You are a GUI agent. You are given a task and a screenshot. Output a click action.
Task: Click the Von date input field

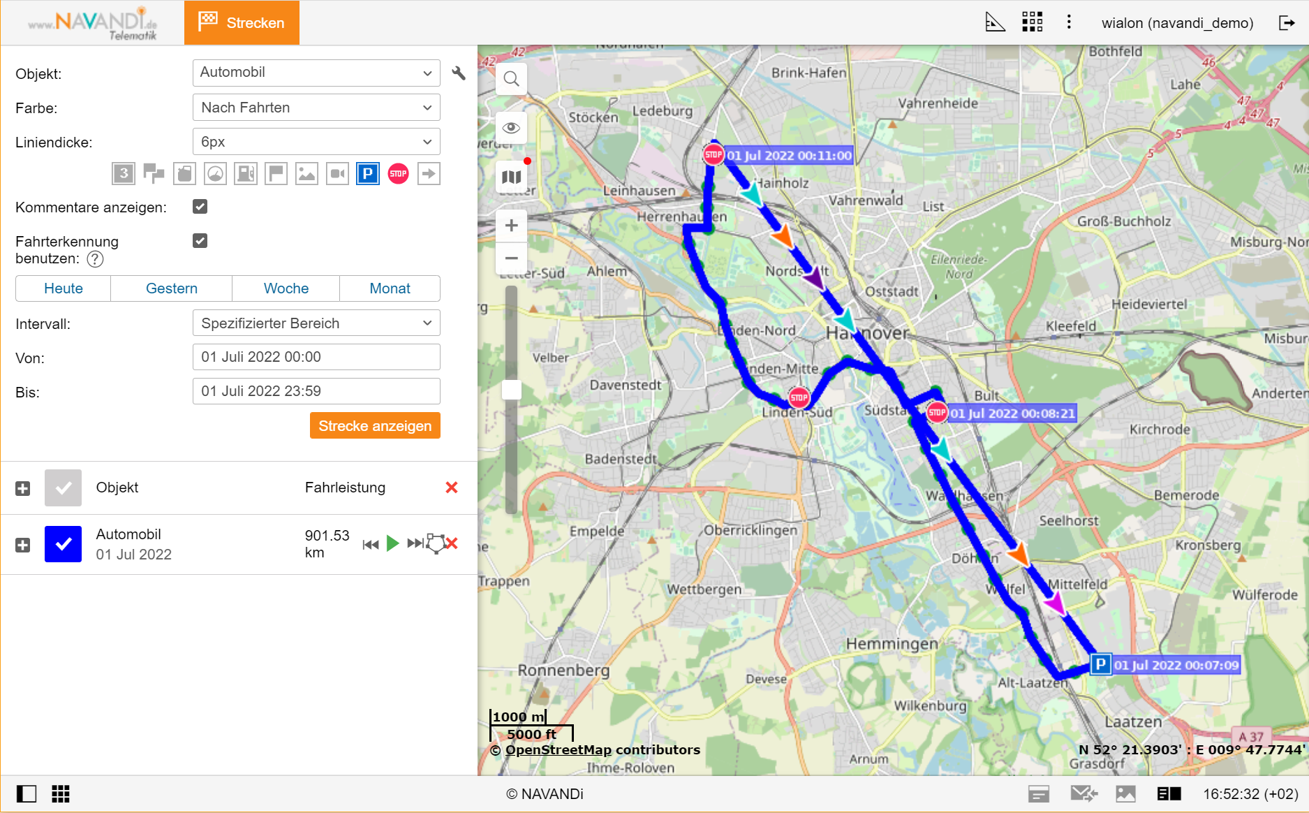click(316, 357)
